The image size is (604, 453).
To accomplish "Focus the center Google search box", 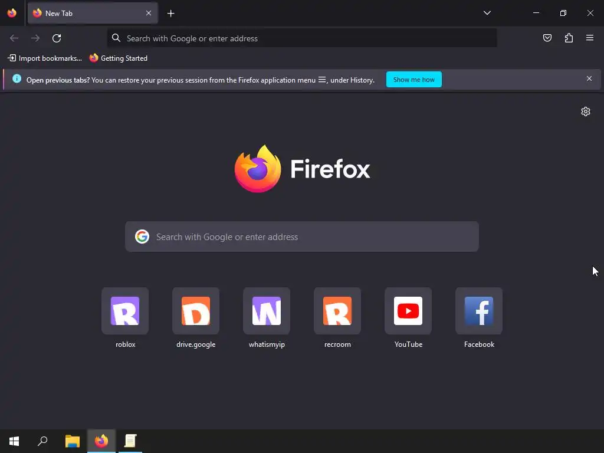I will 302,237.
